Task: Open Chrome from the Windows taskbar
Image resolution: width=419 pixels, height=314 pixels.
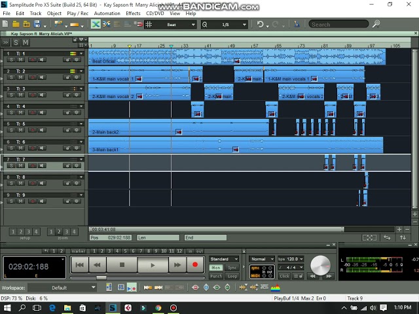Action: (x=158, y=308)
